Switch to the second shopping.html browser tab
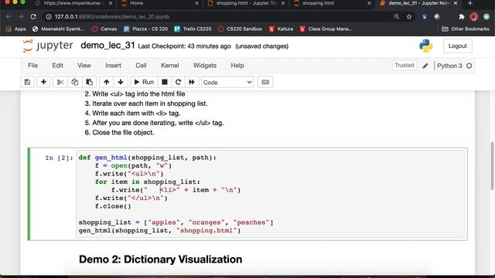The image size is (495, 278). coord(332,3)
